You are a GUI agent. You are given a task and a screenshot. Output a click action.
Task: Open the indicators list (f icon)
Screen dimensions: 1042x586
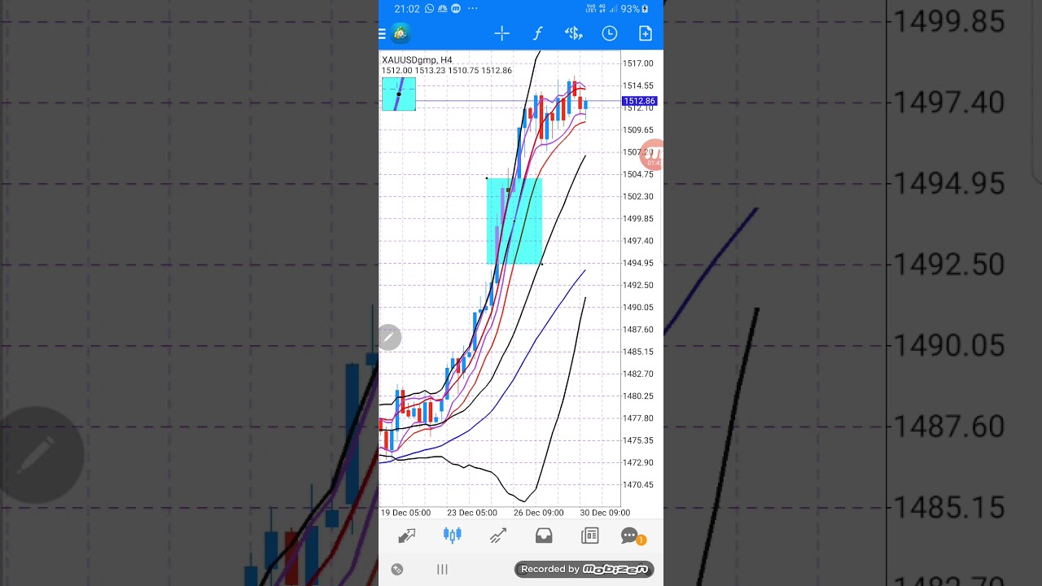click(537, 33)
